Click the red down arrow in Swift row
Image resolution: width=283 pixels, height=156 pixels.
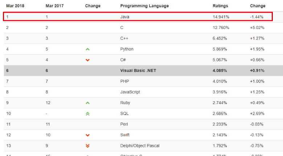point(87,135)
